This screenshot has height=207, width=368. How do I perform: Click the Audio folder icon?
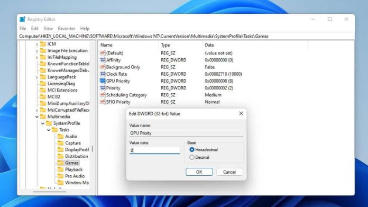click(x=61, y=136)
